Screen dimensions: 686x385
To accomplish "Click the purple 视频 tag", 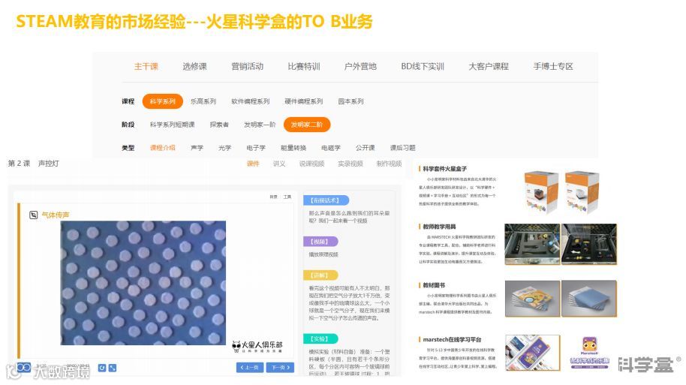I will click(320, 242).
